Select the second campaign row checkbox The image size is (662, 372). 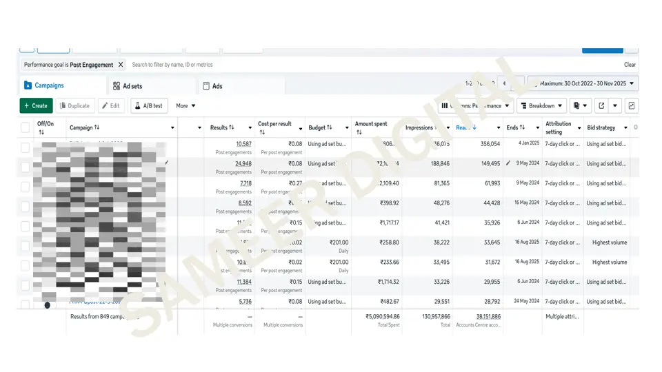[26, 167]
